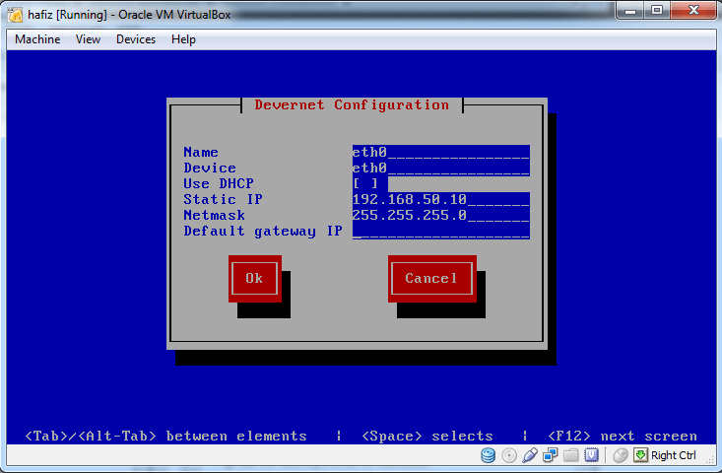Click the hard disk activity status icon
This screenshot has width=722, height=473.
point(489,455)
